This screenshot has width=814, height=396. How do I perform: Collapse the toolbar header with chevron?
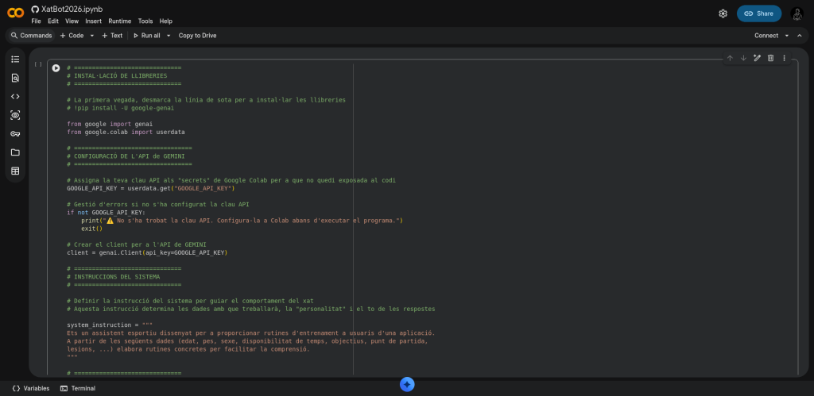[801, 36]
